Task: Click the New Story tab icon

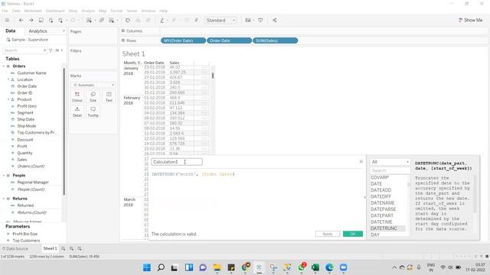Action: point(80,248)
